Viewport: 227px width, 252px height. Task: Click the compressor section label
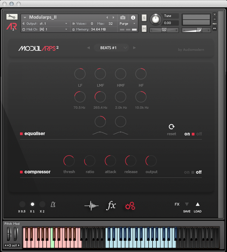coord(37,172)
